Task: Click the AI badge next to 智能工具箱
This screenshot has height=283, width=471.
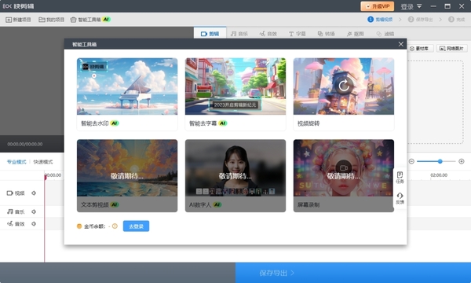Action: pos(106,20)
